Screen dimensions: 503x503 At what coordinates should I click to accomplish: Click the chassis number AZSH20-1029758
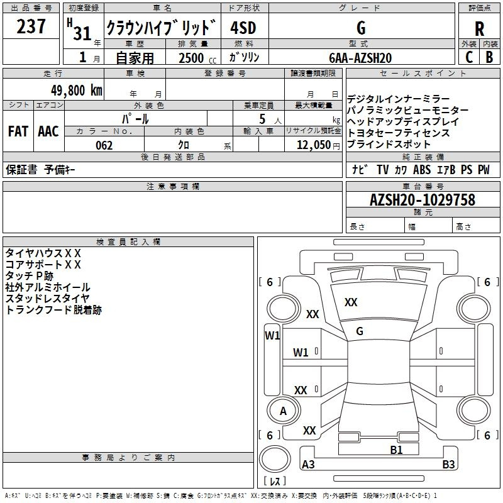[423, 200]
